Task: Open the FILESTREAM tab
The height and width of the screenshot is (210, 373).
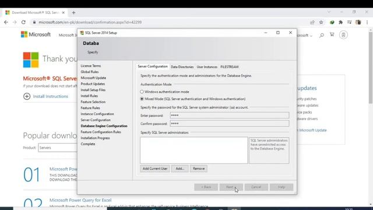Action: point(229,67)
